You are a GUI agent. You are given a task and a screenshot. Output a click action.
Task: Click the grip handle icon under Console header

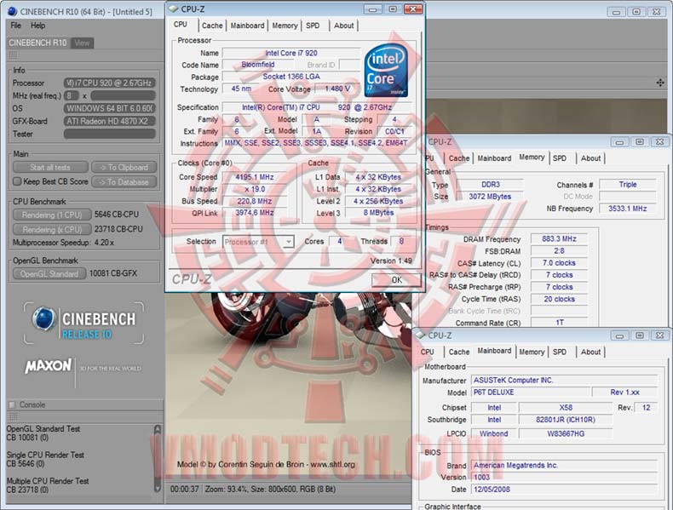point(14,416)
